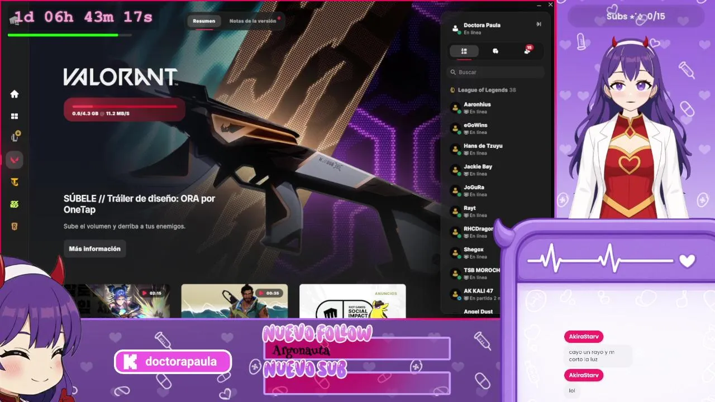Click AK KALI 47's avatar icon
715x402 pixels.
pos(456,294)
